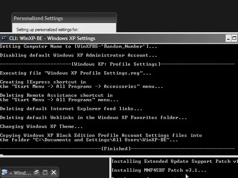Restore the minimized Wind... window
Screen dimensions: 238x178
[x=36, y=172]
